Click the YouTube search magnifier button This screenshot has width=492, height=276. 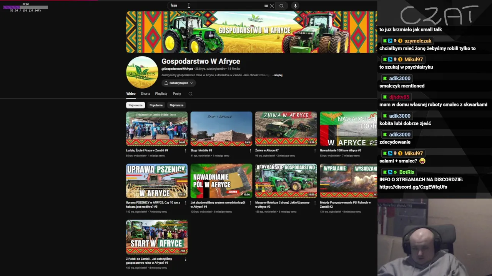pyautogui.click(x=281, y=6)
